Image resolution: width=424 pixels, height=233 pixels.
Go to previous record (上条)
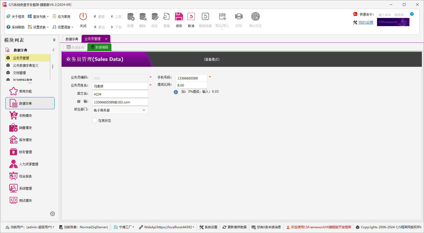click(x=116, y=16)
